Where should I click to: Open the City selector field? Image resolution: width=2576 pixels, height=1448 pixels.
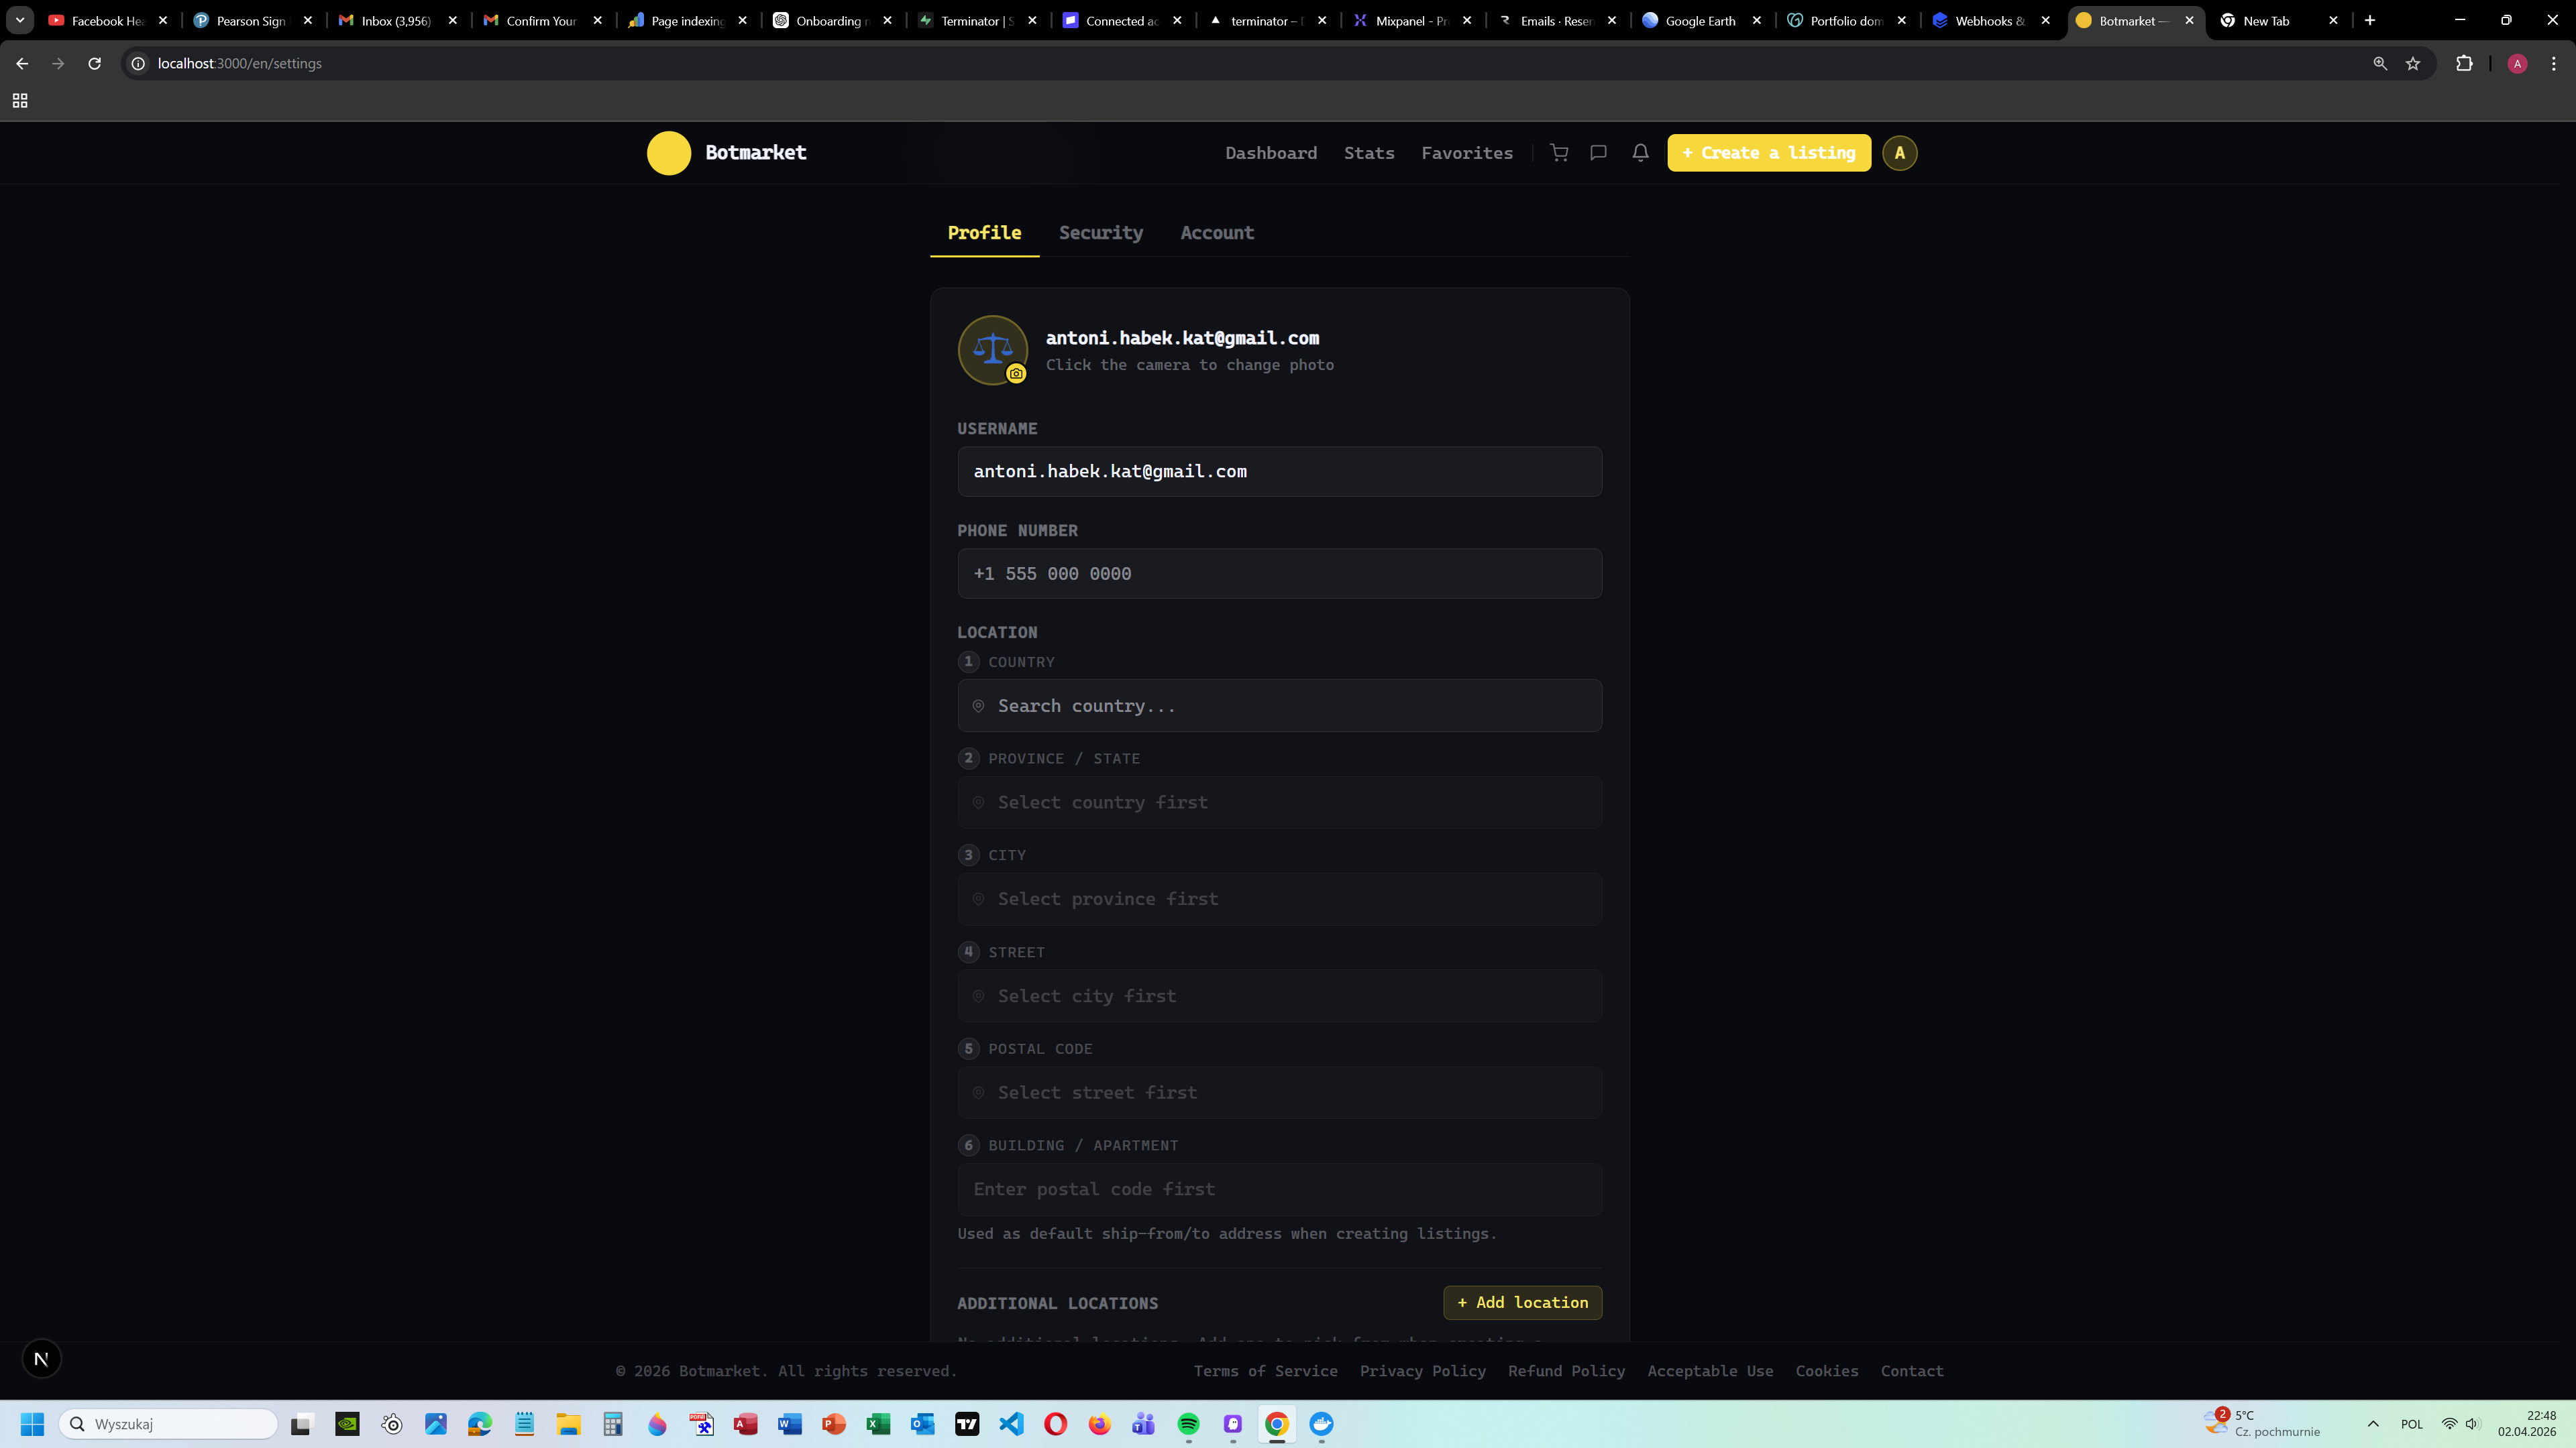pyautogui.click(x=1279, y=900)
